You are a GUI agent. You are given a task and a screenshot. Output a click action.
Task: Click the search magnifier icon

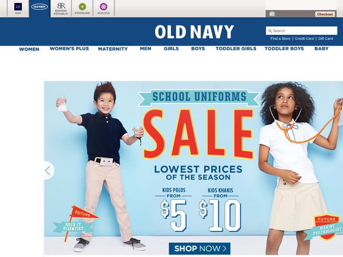[x=270, y=31]
